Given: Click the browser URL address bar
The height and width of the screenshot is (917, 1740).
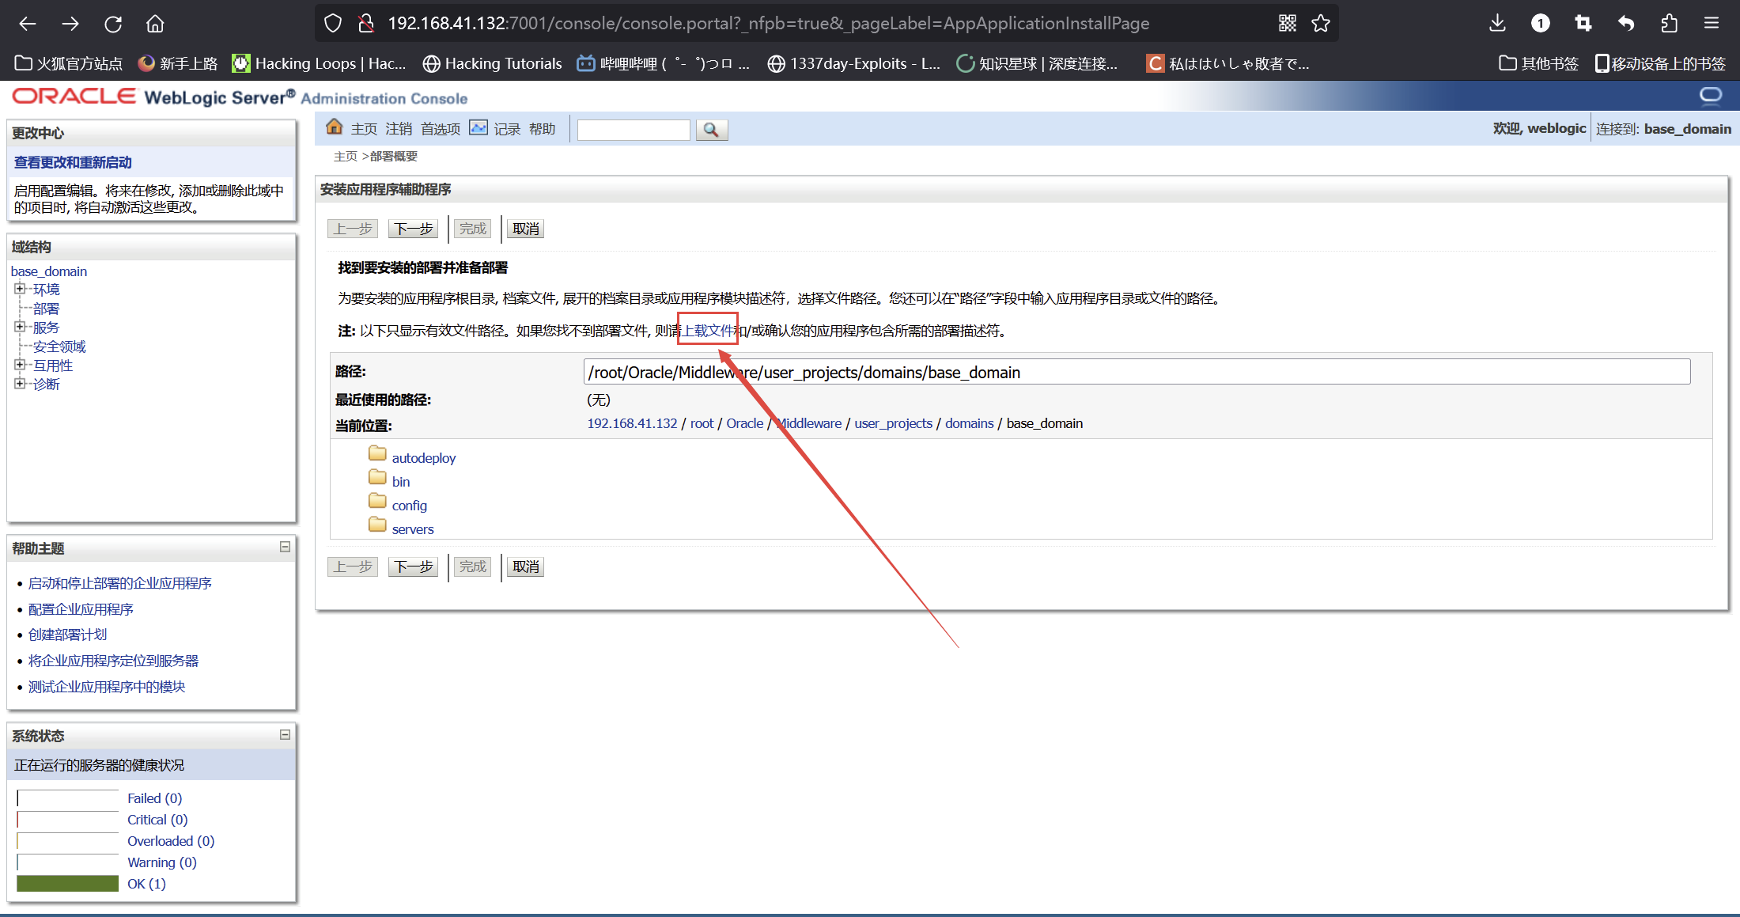Looking at the screenshot, I should pyautogui.click(x=826, y=24).
